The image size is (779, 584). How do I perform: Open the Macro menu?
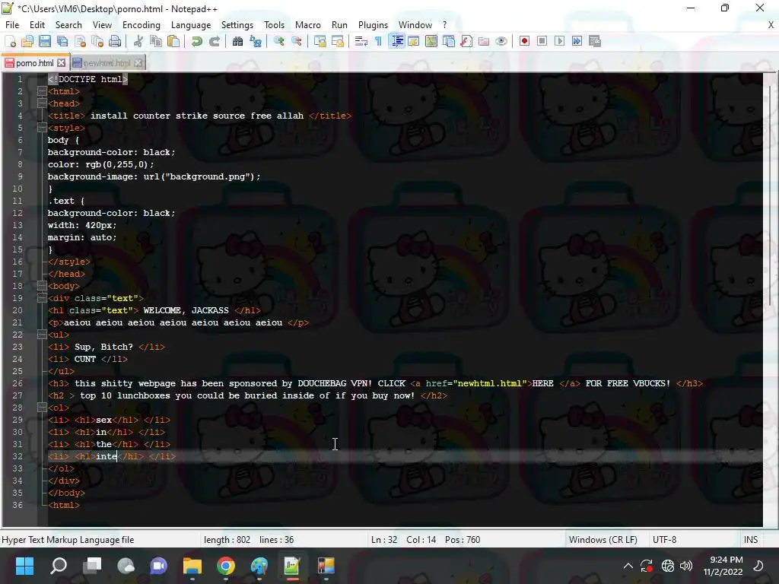click(308, 25)
